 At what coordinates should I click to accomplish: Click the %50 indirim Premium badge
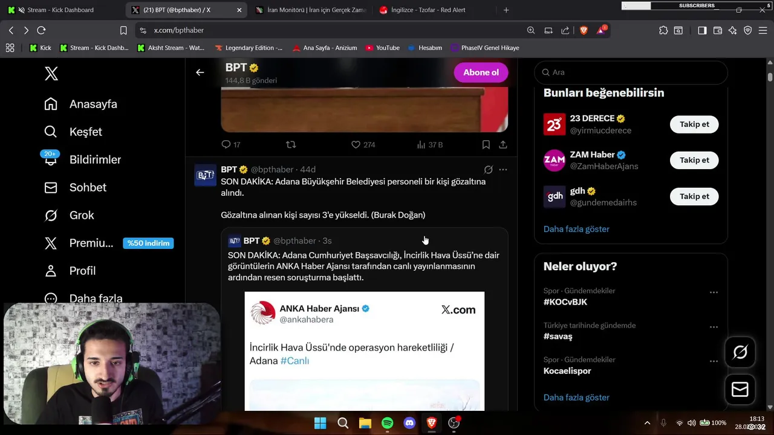point(148,243)
